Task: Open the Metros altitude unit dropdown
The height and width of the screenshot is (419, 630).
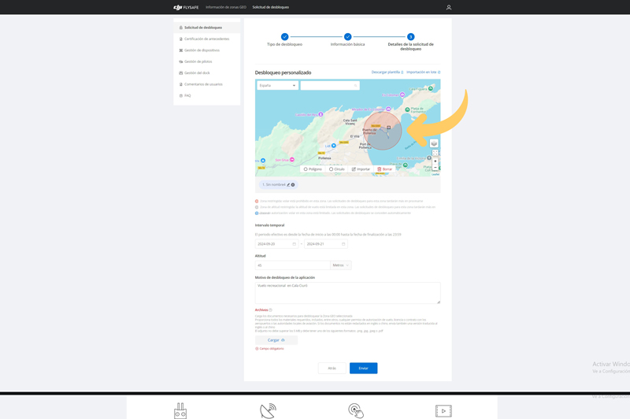Action: coord(340,265)
